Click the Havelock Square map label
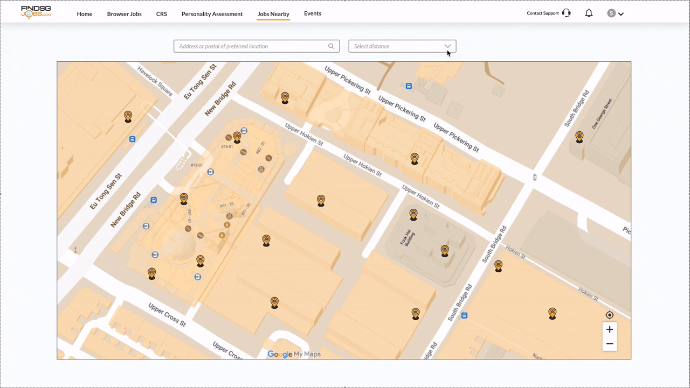Viewport: 690px width, 388px height. (x=155, y=81)
